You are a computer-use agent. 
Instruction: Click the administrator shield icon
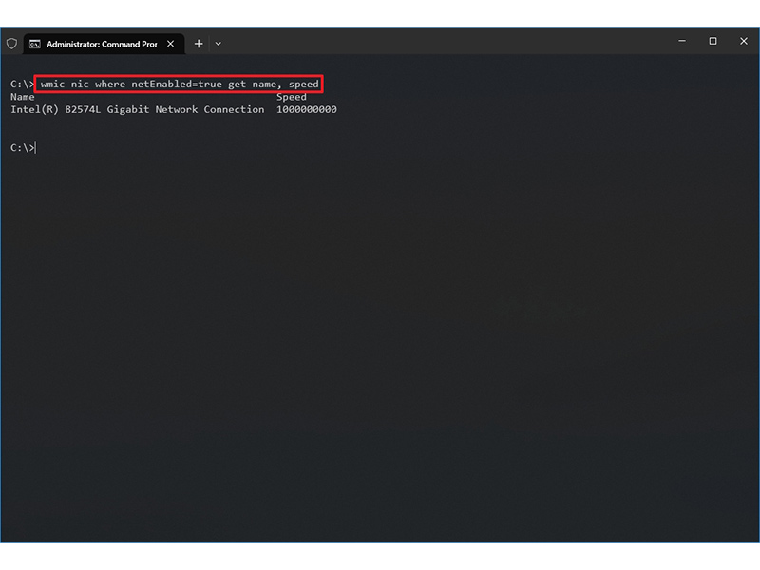coord(12,44)
